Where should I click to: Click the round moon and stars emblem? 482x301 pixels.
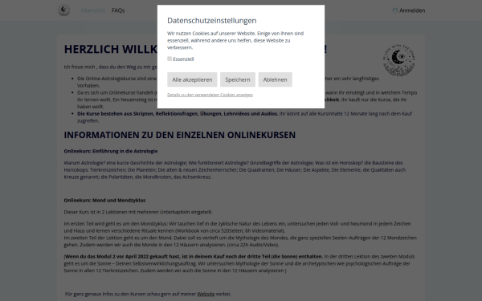[x=399, y=60]
